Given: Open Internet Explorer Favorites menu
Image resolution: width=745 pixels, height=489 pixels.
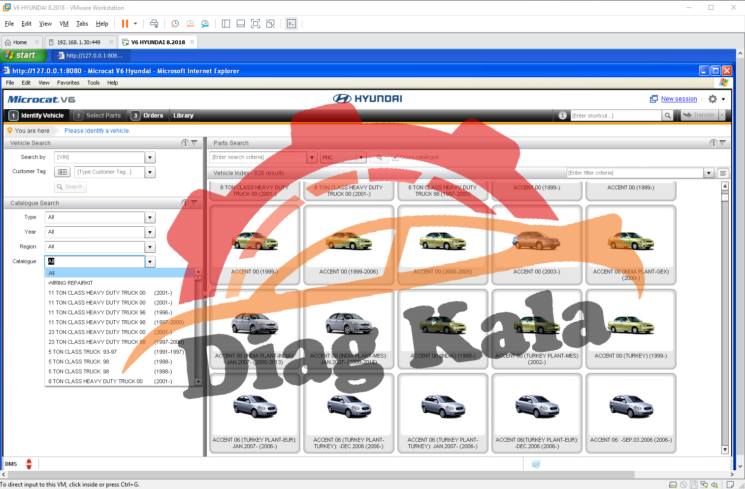Looking at the screenshot, I should tap(68, 83).
